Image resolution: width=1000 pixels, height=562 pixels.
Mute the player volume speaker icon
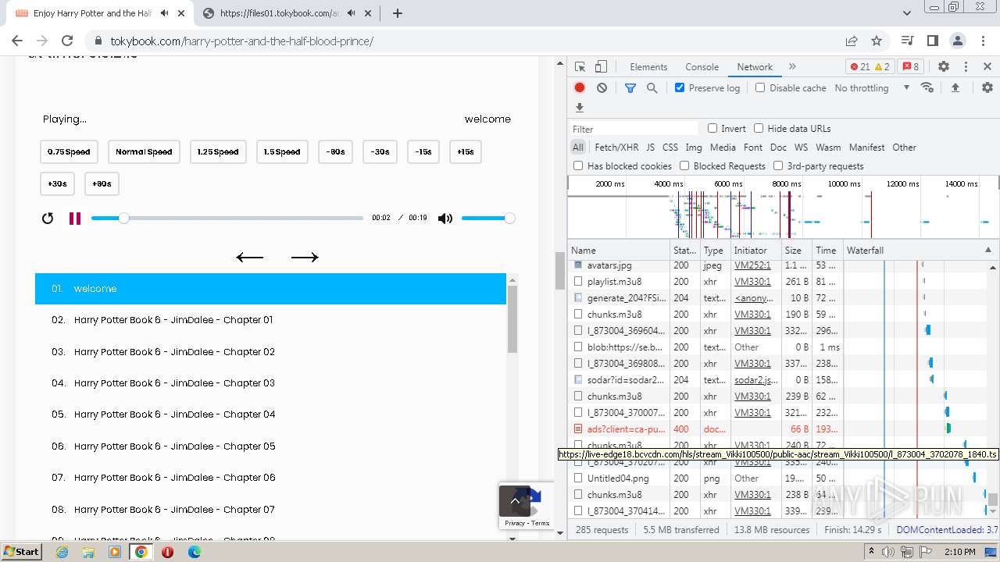(445, 219)
